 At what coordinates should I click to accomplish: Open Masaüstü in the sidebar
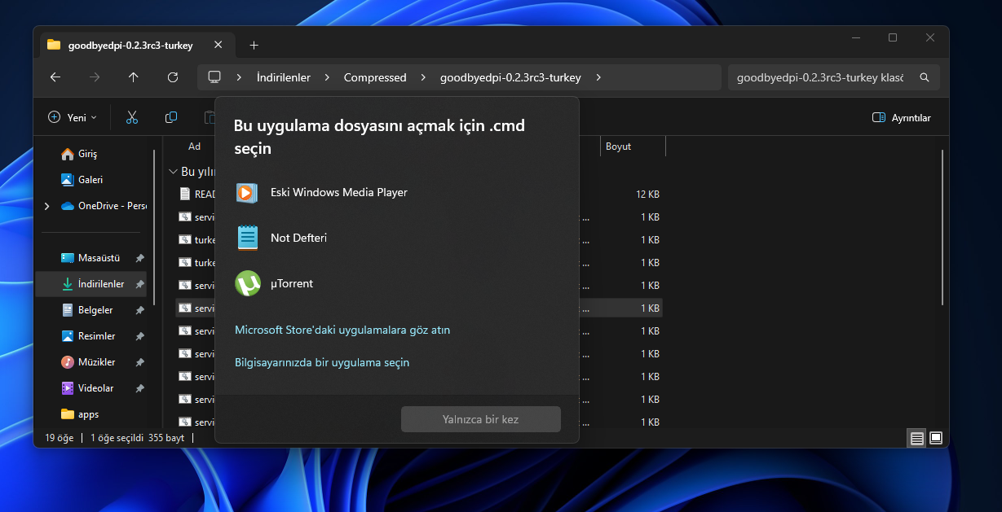coord(91,258)
